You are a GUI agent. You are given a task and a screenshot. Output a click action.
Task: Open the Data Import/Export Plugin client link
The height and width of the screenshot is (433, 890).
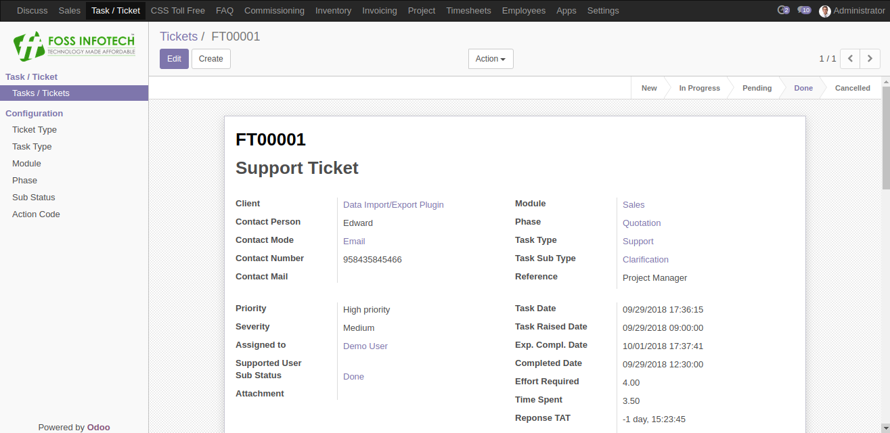(x=393, y=205)
